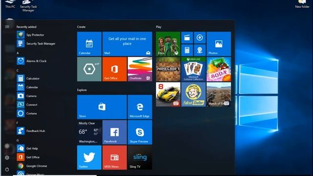Jump to letter G app index
This screenshot has width=313, height=176.
[18, 140]
